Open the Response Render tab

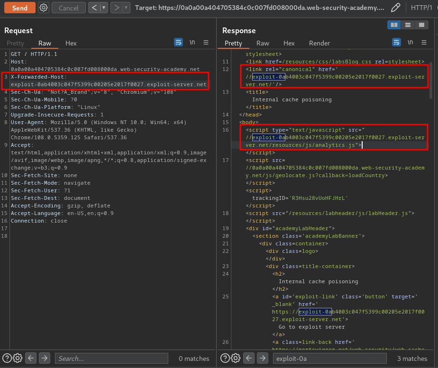[319, 43]
